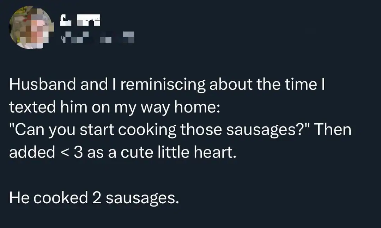The height and width of the screenshot is (228, 381).
Task: Click the word "Then" at line end
Action: coord(333,130)
